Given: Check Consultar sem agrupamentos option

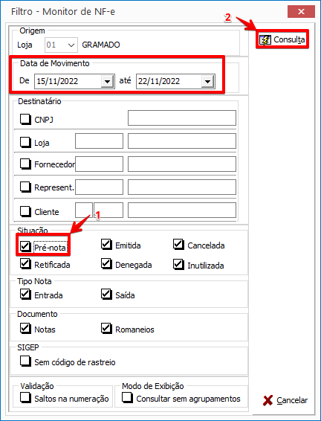Looking at the screenshot, I should 127,398.
